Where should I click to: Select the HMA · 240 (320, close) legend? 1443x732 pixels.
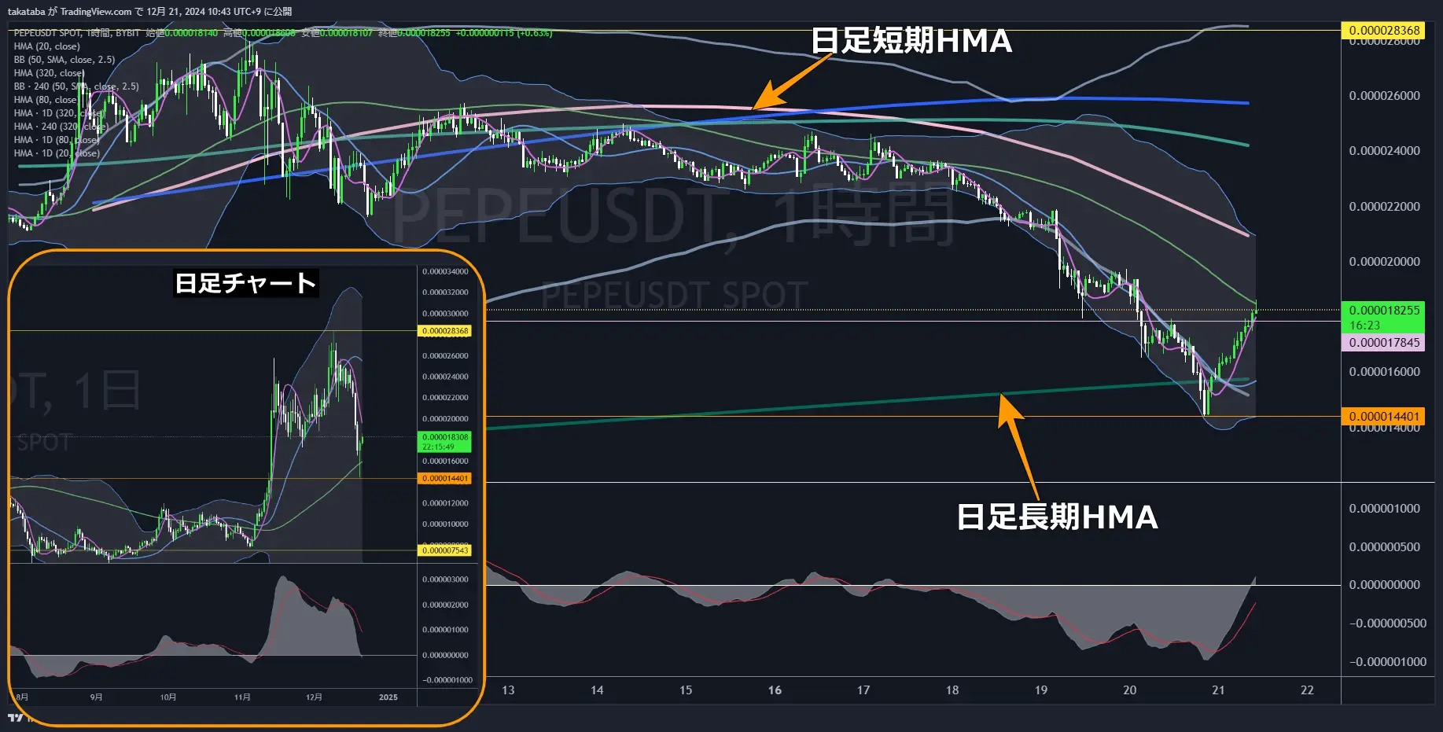click(60, 127)
